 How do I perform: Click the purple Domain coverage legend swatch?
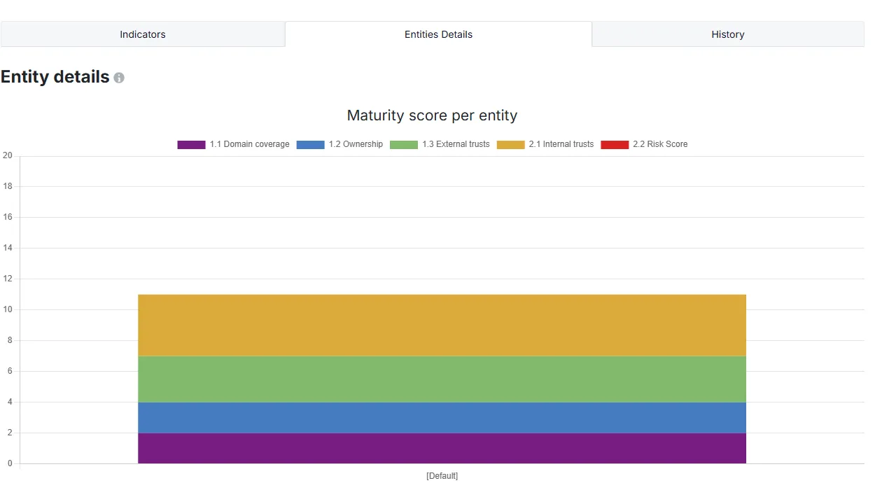[191, 145]
